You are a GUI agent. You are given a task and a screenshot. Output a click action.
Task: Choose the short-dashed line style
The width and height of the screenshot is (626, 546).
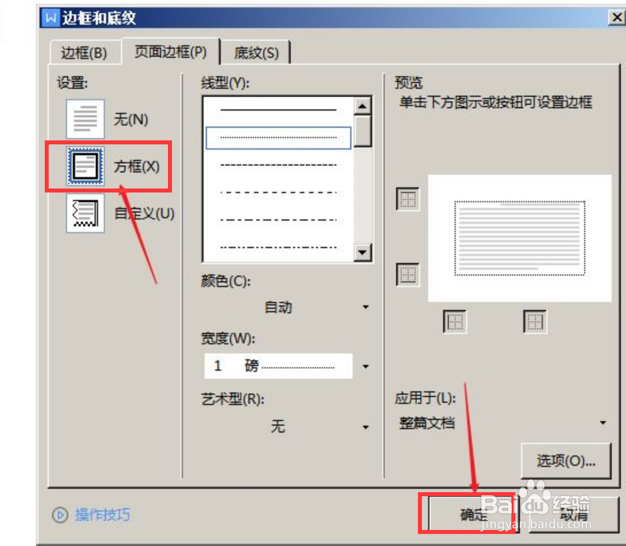tap(279, 165)
